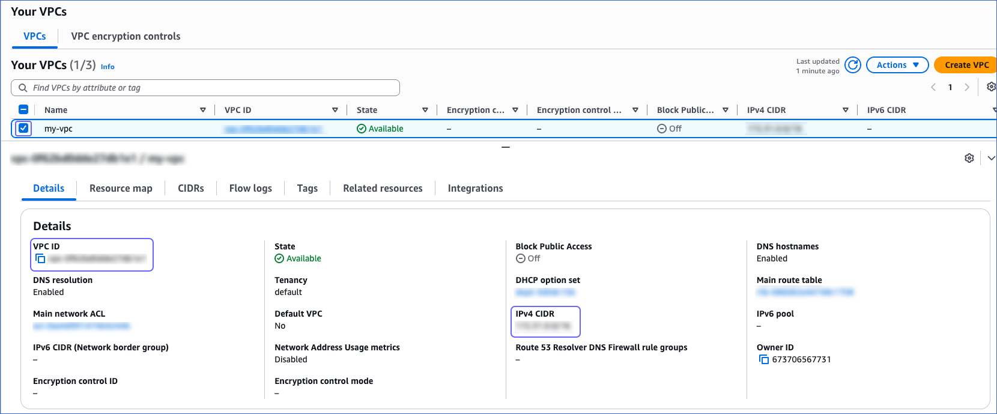Open the Related resources tab
Image resolution: width=997 pixels, height=414 pixels.
click(383, 188)
